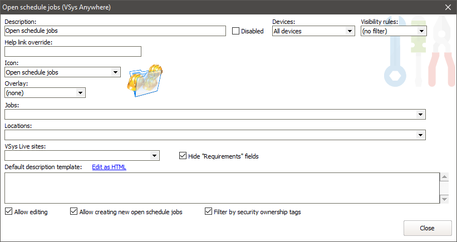This screenshot has width=457, height=242.
Task: Uncheck Hide "Requirements" fields
Action: pos(183,156)
